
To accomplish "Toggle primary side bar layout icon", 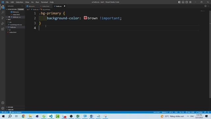I will pos(179,2).
